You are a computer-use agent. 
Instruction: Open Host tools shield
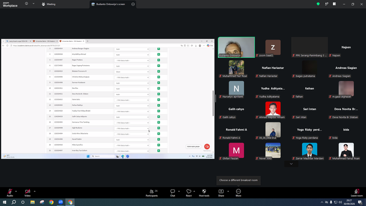coord(204,193)
